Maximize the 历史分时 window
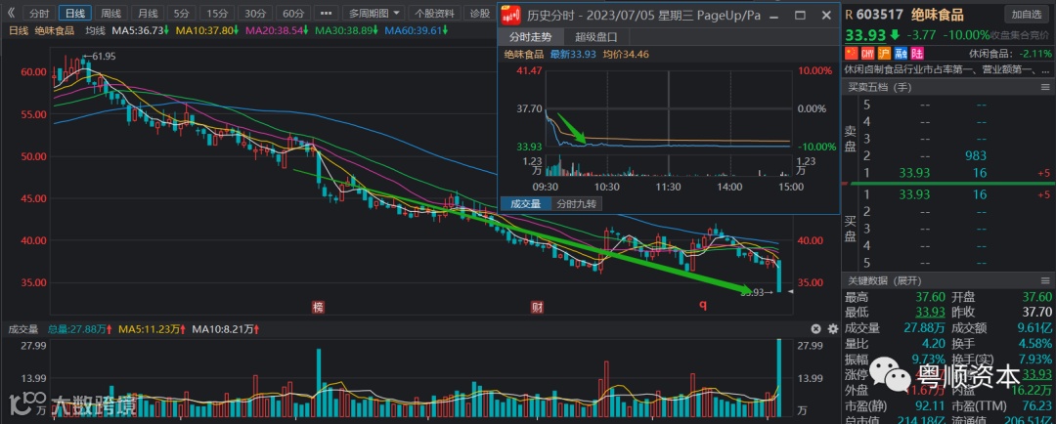The width and height of the screenshot is (1056, 424). (x=800, y=15)
